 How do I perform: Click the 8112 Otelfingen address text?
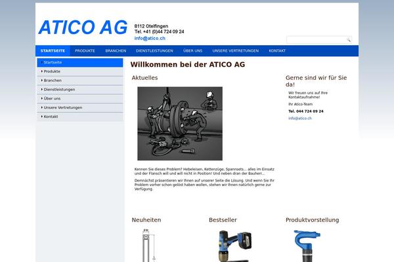151,26
